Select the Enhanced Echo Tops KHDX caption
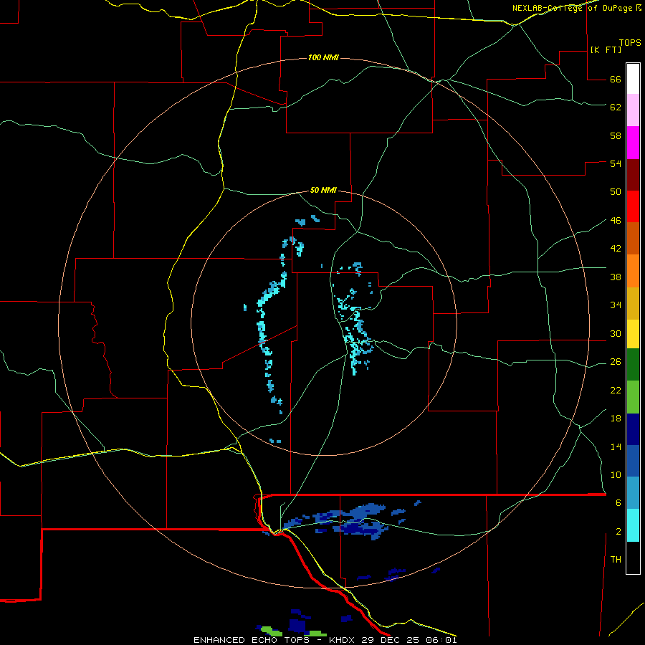Screen dimensions: 645x645 [x=325, y=640]
